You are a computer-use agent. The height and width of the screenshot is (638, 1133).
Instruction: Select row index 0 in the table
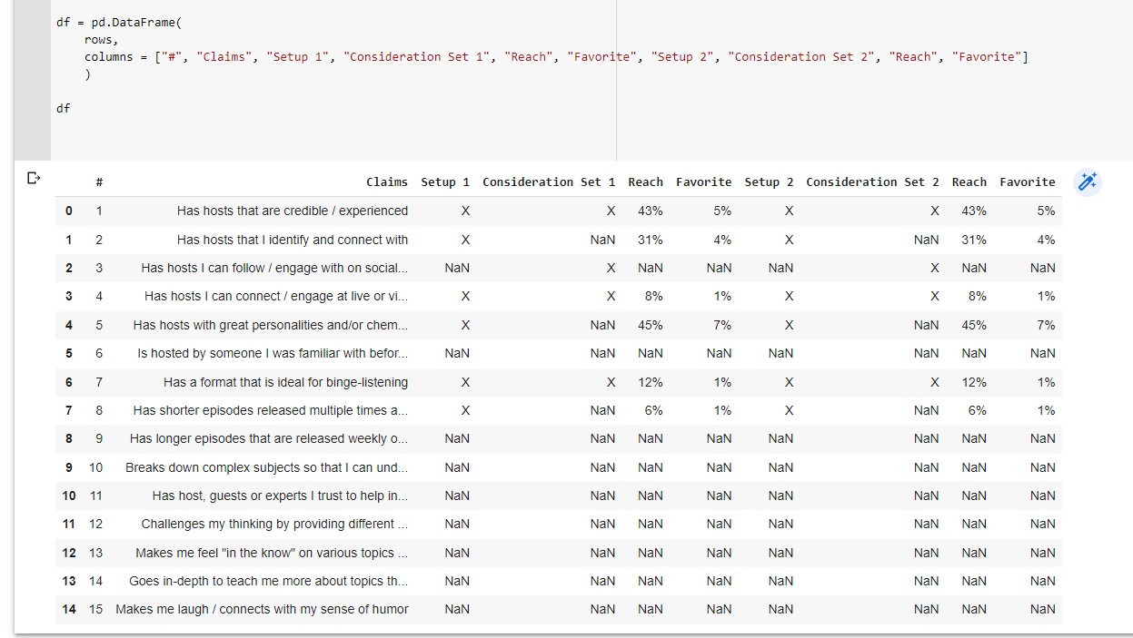tap(68, 211)
